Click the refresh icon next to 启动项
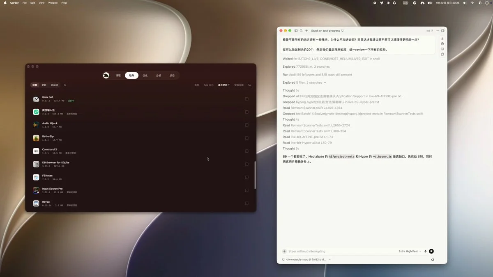The height and width of the screenshot is (277, 493). click(65, 85)
